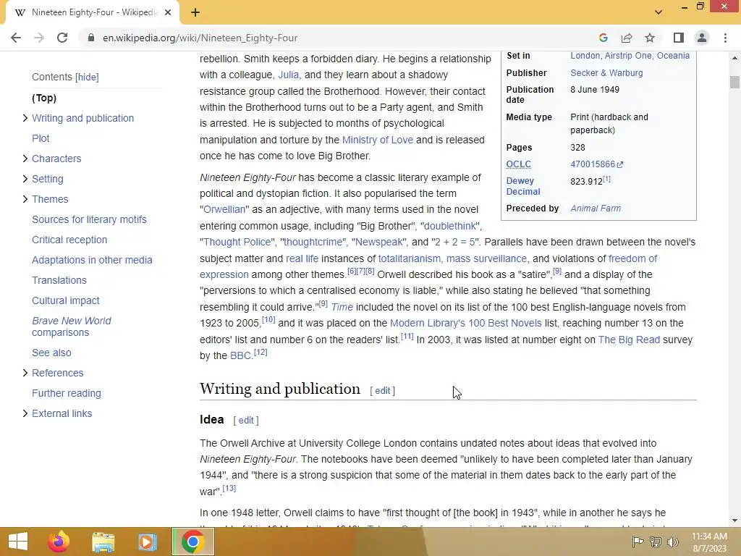Open The Big Read link

coord(629,340)
